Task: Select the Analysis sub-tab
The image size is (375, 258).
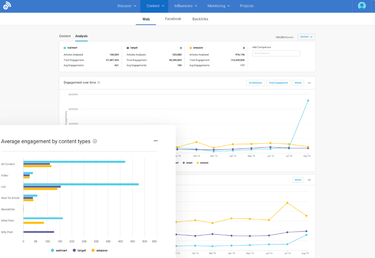Action: coord(81,36)
